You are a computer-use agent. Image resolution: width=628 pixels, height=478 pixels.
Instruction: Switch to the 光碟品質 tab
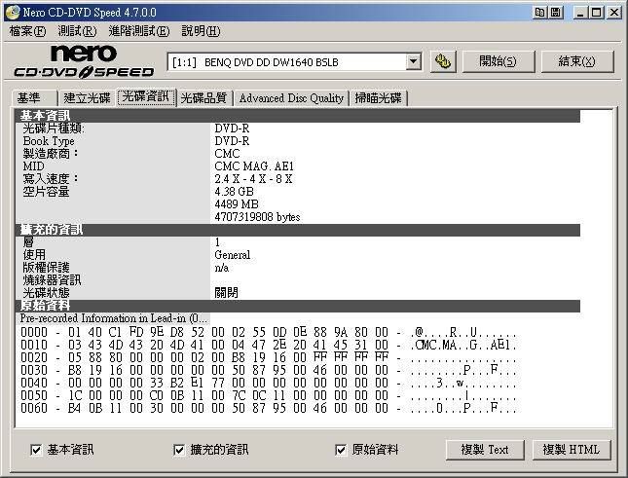pyautogui.click(x=203, y=97)
